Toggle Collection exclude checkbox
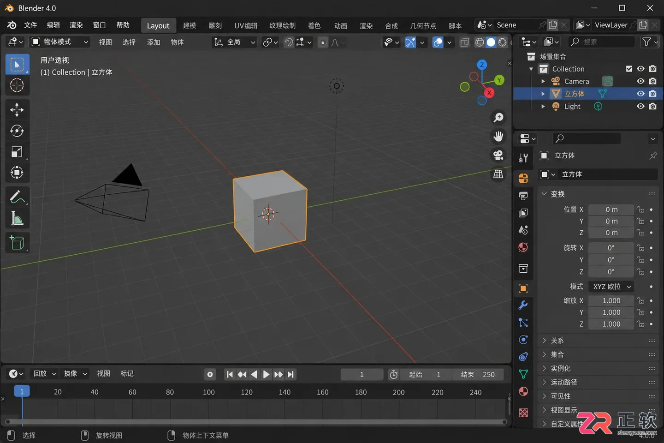Screen dimensions: 664x443 point(629,69)
